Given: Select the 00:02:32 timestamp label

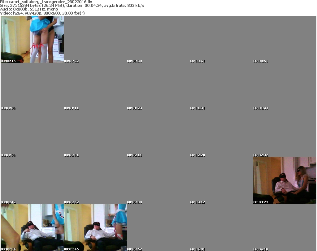Looking at the screenshot, I should pos(261,155).
